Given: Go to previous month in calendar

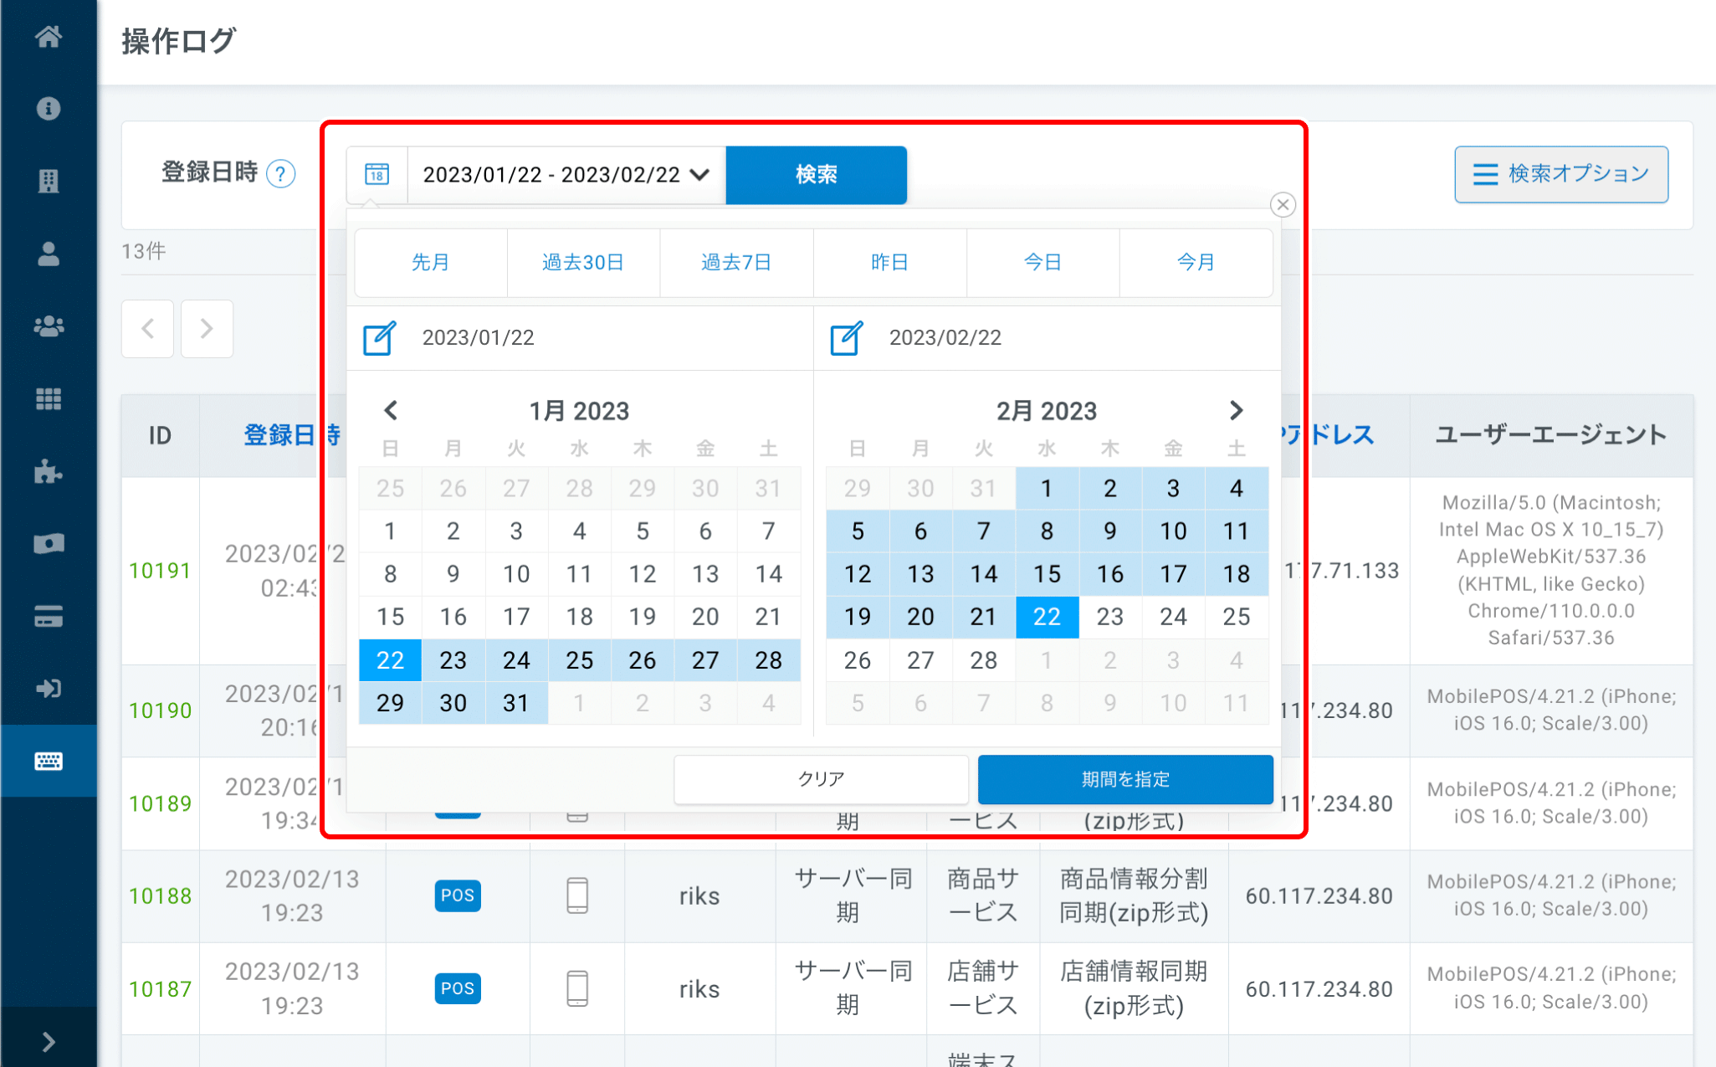Looking at the screenshot, I should pyautogui.click(x=391, y=411).
